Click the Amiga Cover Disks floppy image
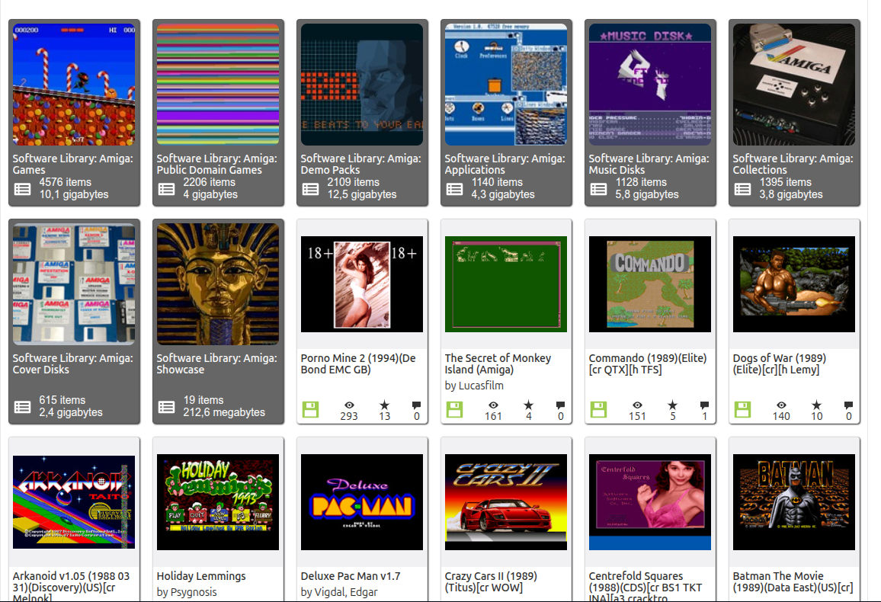 click(x=74, y=284)
